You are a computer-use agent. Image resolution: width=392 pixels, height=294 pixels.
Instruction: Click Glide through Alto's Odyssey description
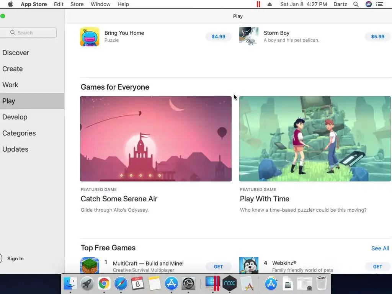point(115,210)
